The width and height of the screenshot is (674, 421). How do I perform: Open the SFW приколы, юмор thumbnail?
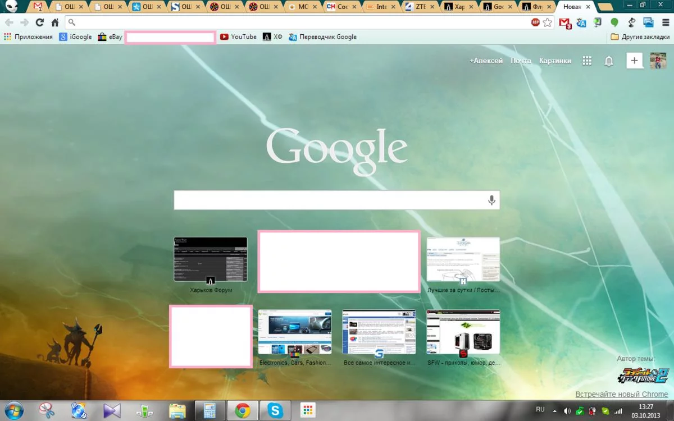(x=463, y=332)
